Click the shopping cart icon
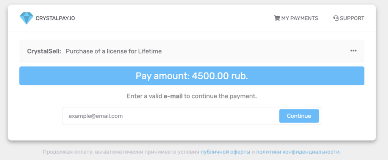 (277, 18)
